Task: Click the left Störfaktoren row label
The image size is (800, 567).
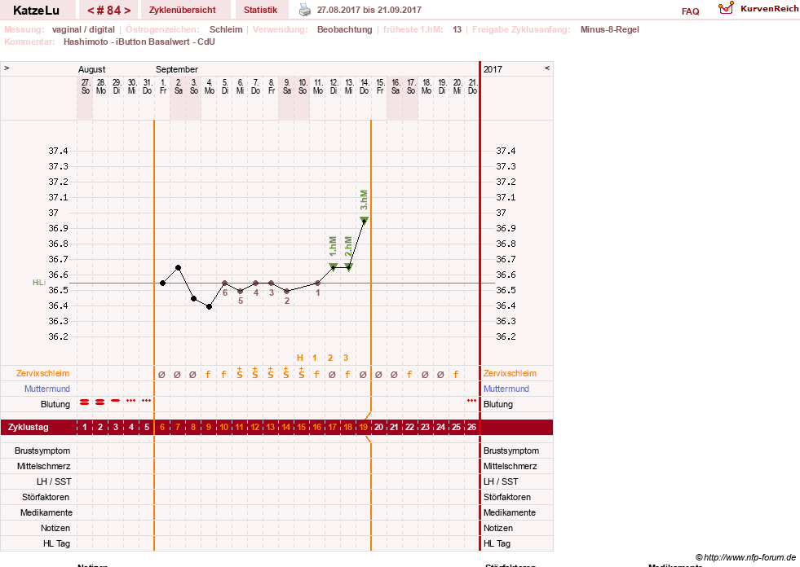Action: coord(46,497)
